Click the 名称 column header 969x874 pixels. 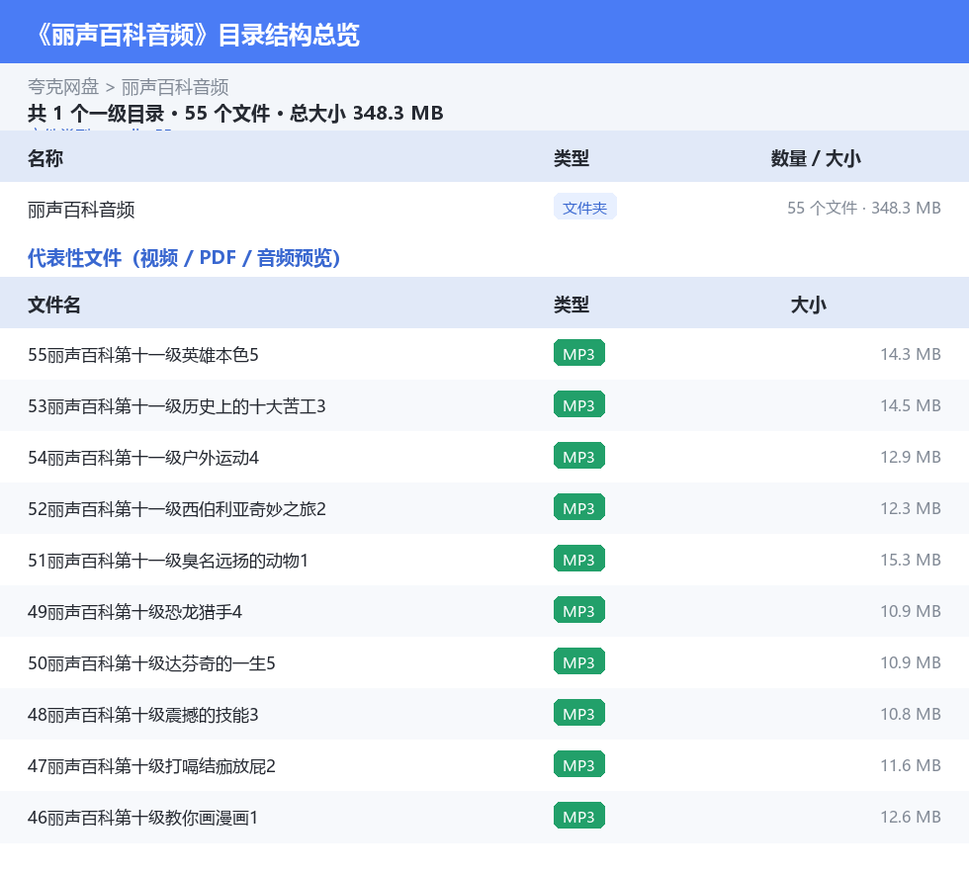(x=45, y=158)
